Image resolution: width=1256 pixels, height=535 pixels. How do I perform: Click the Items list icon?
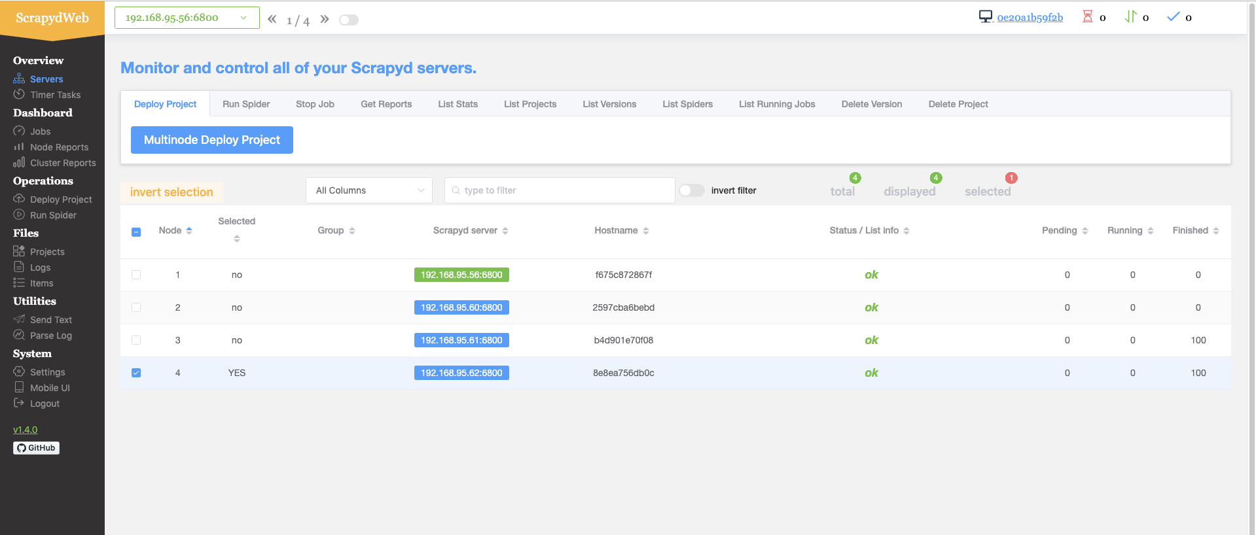click(19, 283)
